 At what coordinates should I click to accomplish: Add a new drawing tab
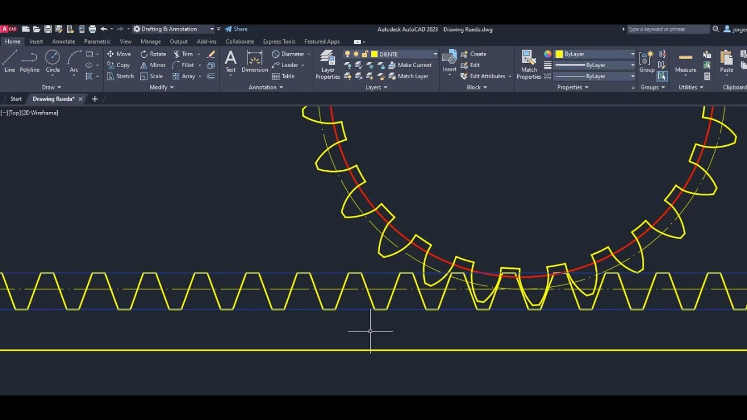pos(95,99)
